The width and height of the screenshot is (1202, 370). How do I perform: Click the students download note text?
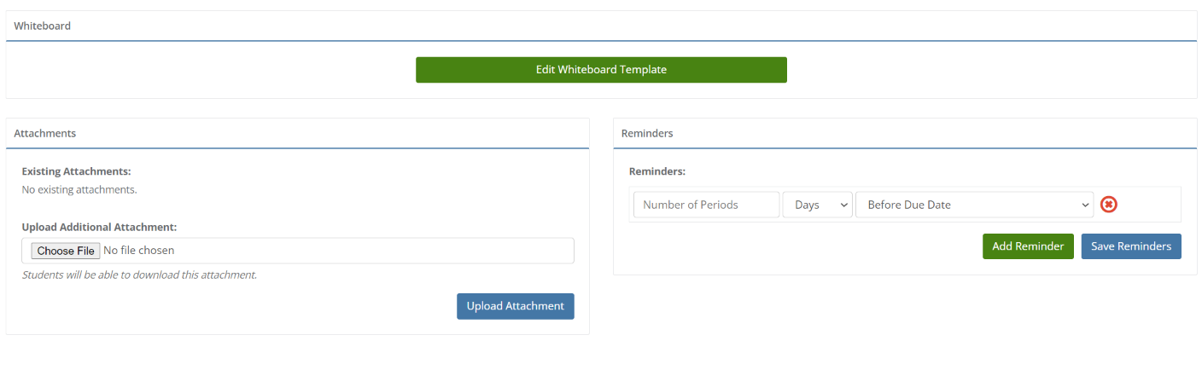(x=139, y=275)
